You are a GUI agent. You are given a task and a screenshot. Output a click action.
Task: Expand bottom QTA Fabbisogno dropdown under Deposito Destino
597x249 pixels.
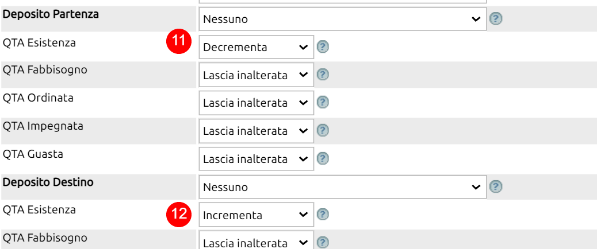click(257, 240)
